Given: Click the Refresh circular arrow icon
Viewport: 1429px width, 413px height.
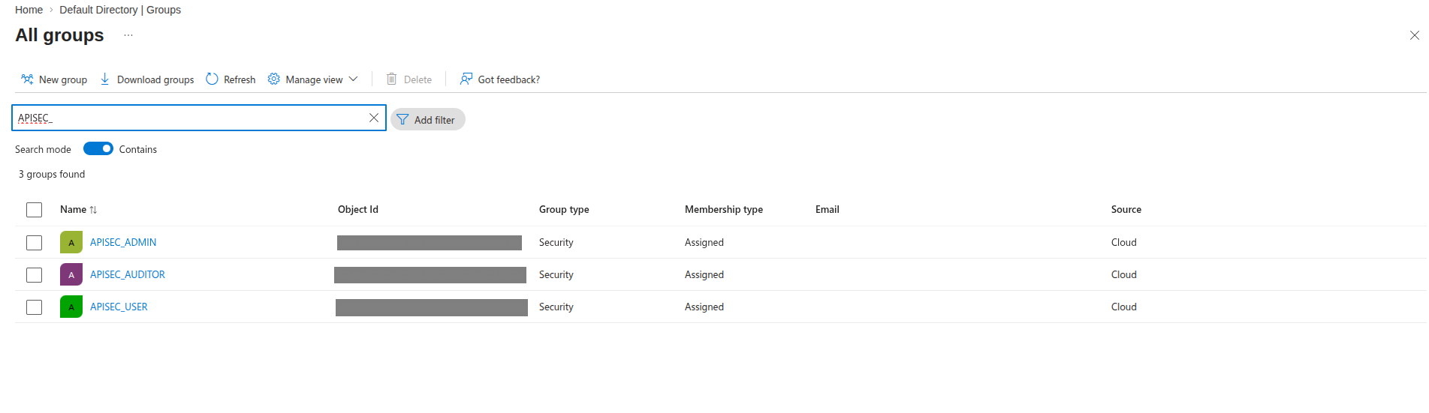Looking at the screenshot, I should pyautogui.click(x=212, y=79).
